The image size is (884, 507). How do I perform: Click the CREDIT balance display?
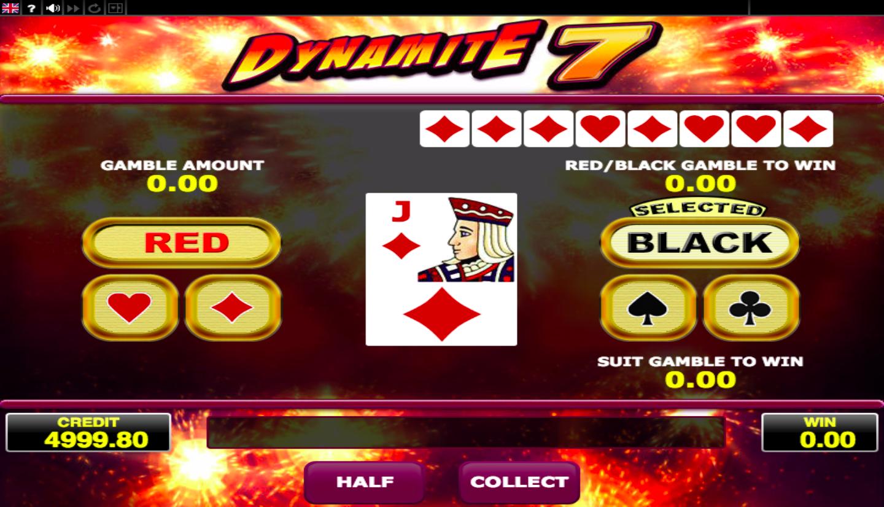pyautogui.click(x=88, y=433)
